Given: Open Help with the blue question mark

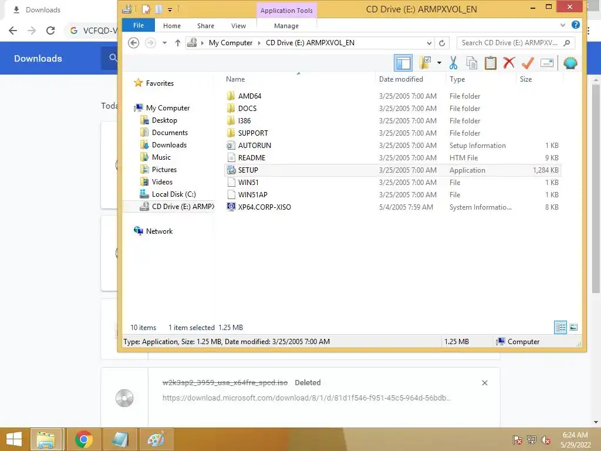Looking at the screenshot, I should (x=575, y=25).
